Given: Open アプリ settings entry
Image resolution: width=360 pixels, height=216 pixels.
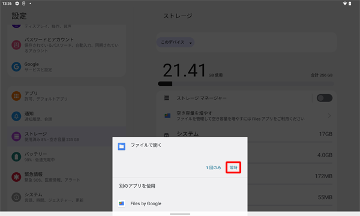Looking at the screenshot, I should click(67, 96).
